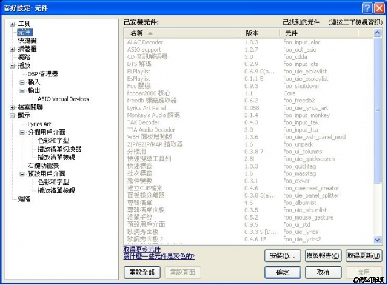Open the 快捷鍵 preferences page

click(x=27, y=41)
